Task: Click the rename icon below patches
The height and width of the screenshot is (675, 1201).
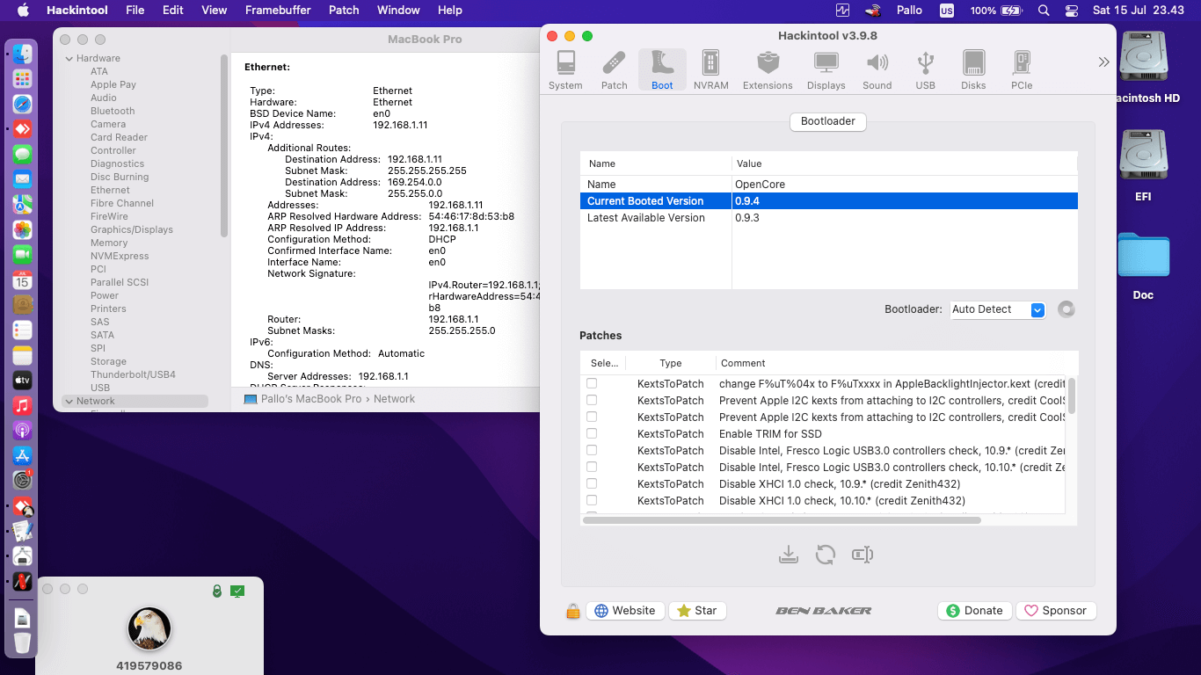Action: 863,555
